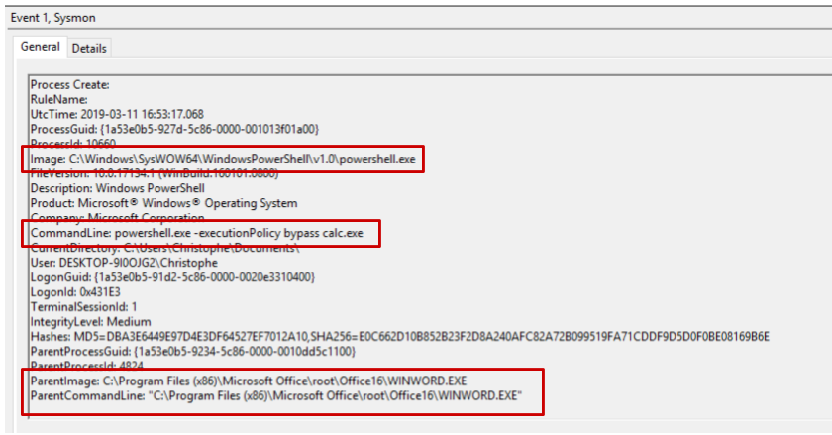Click the ProcessGuid value line
This screenshot has height=435, width=832.
(174, 129)
